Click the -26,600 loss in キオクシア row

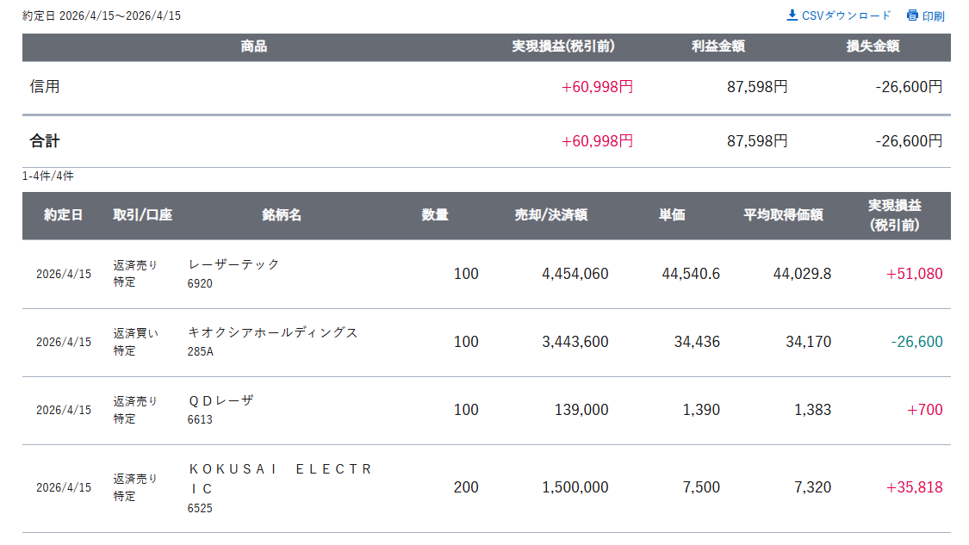click(916, 342)
